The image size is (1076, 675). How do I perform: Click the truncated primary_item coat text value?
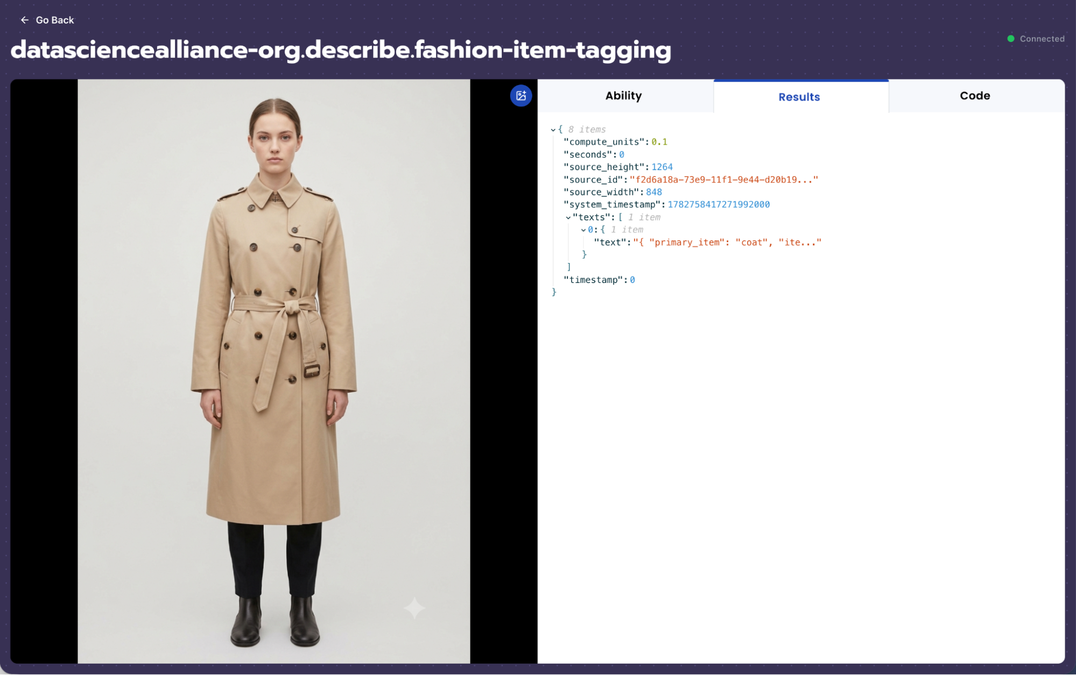pos(727,243)
